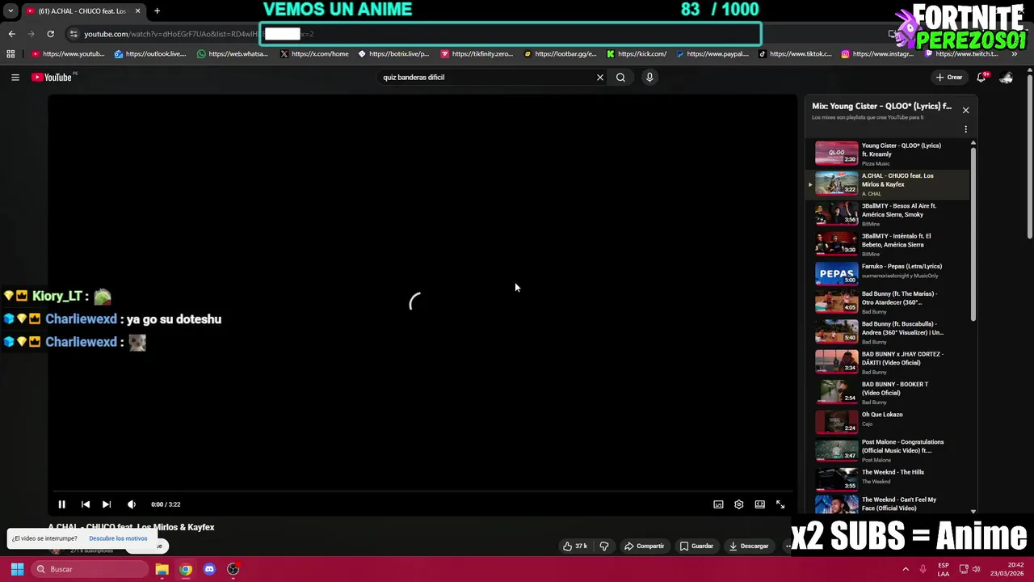
Task: Go back with browser back arrow
Action: [x=12, y=34]
